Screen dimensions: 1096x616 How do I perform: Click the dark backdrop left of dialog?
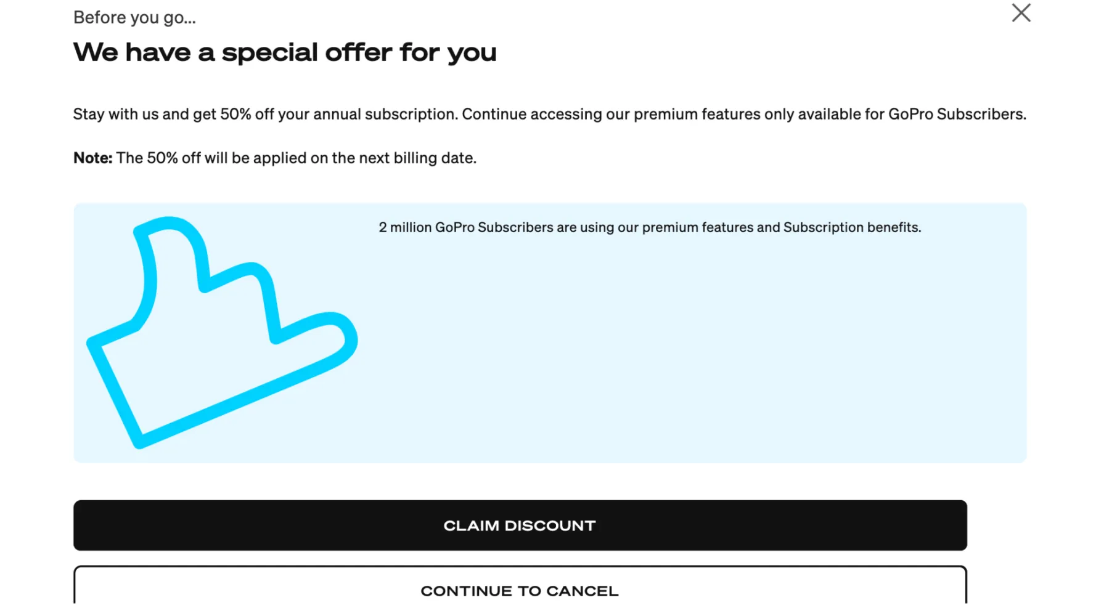29,308
